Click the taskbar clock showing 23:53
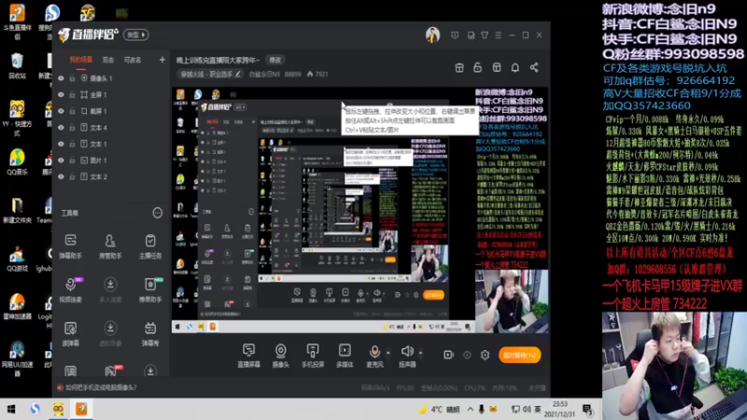The width and height of the screenshot is (747, 420). [x=559, y=409]
